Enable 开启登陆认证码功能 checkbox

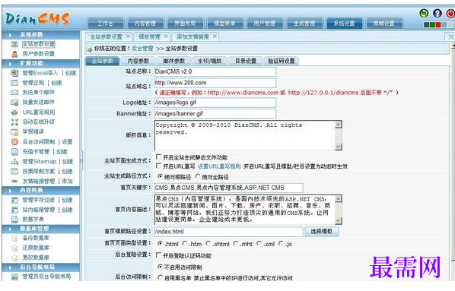[x=158, y=255]
